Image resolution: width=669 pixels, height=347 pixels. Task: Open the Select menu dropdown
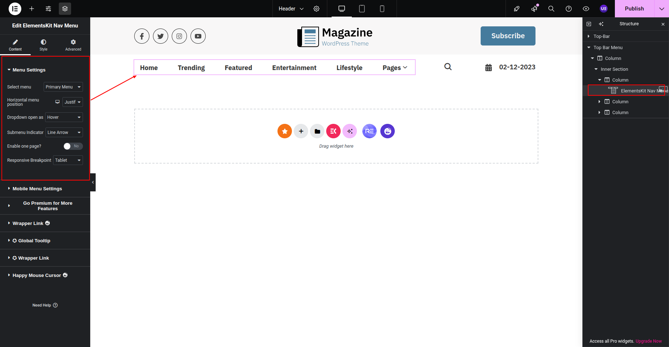(63, 87)
